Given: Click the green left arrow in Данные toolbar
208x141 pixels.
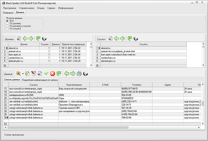Looking at the screenshot, I should tap(67, 73).
